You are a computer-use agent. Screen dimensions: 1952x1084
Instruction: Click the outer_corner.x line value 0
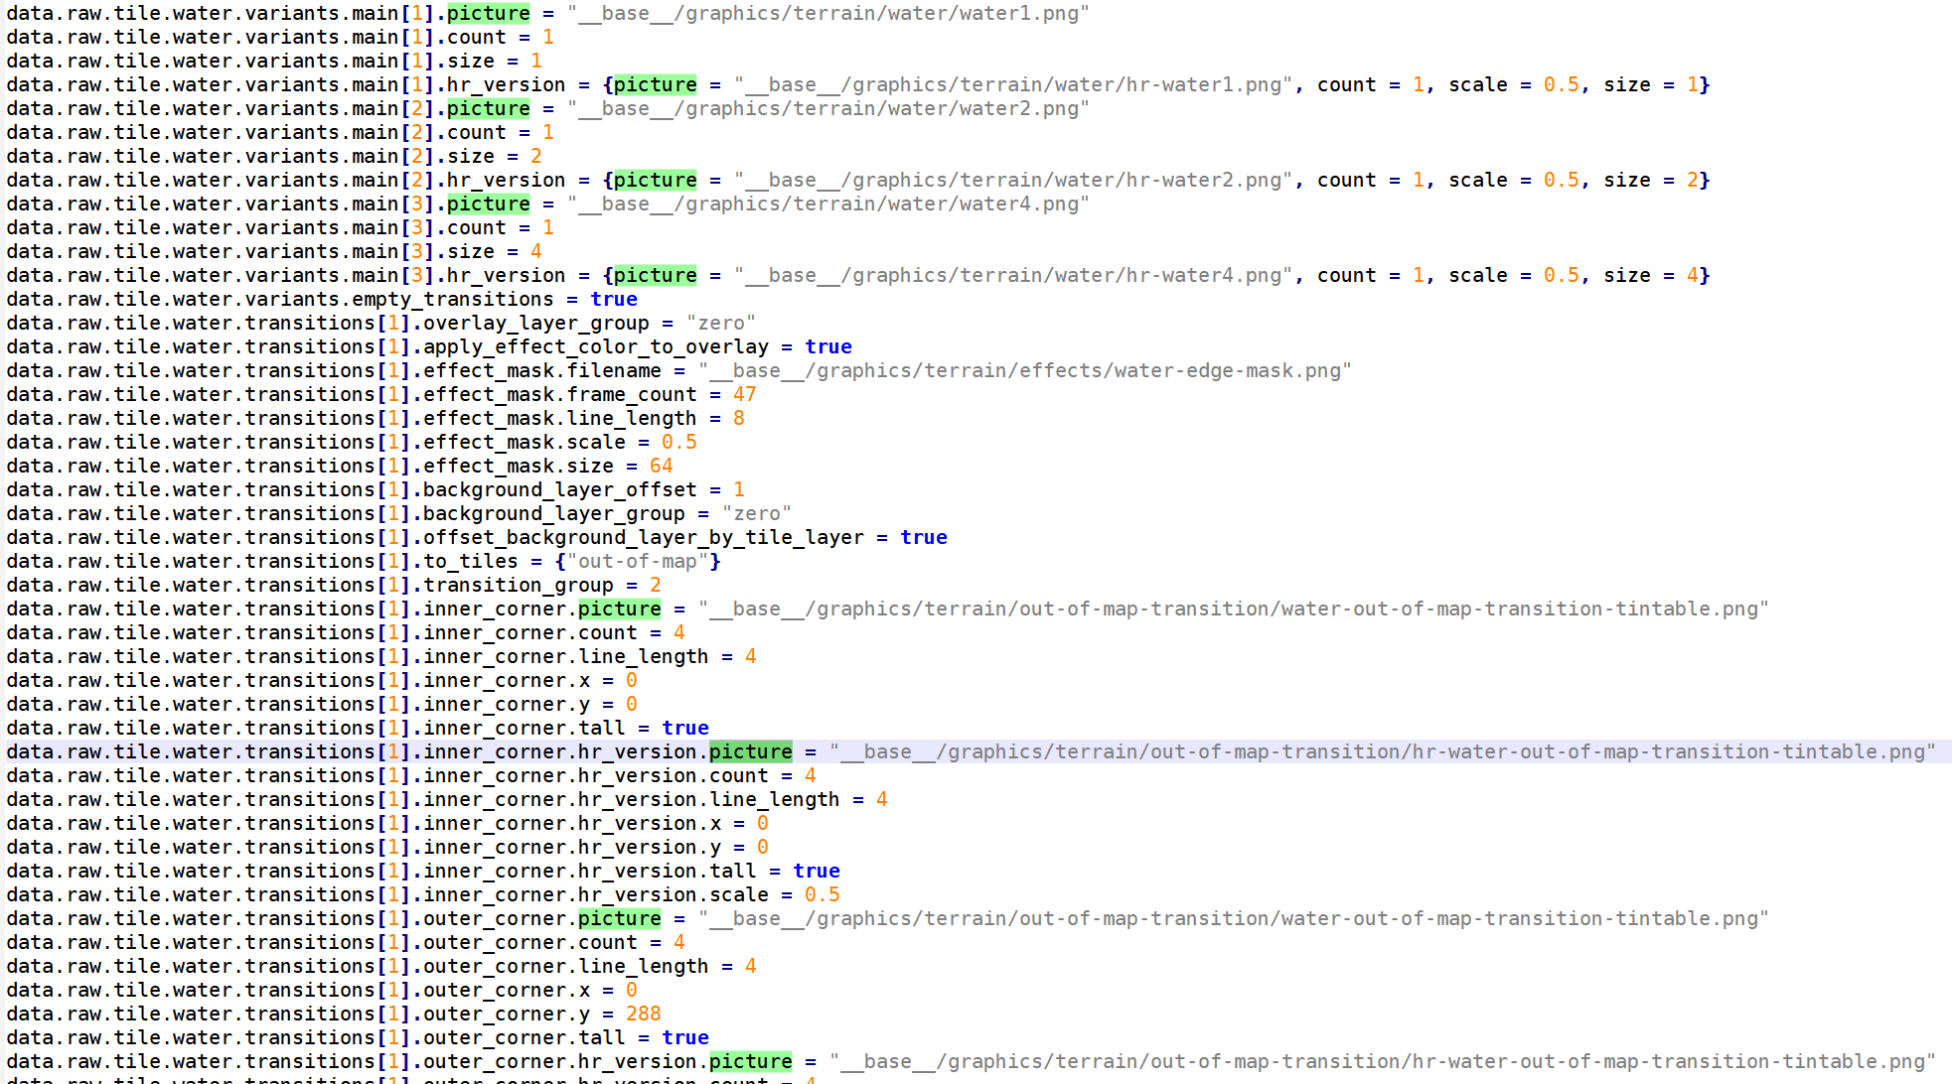(631, 990)
